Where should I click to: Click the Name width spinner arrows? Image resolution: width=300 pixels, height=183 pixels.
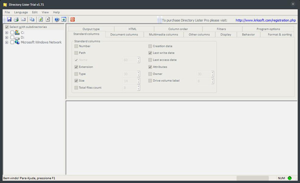(138, 60)
